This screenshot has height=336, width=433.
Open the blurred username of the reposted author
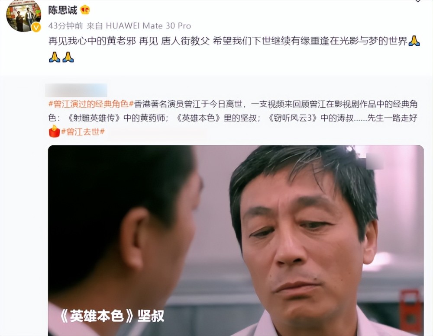(x=76, y=90)
